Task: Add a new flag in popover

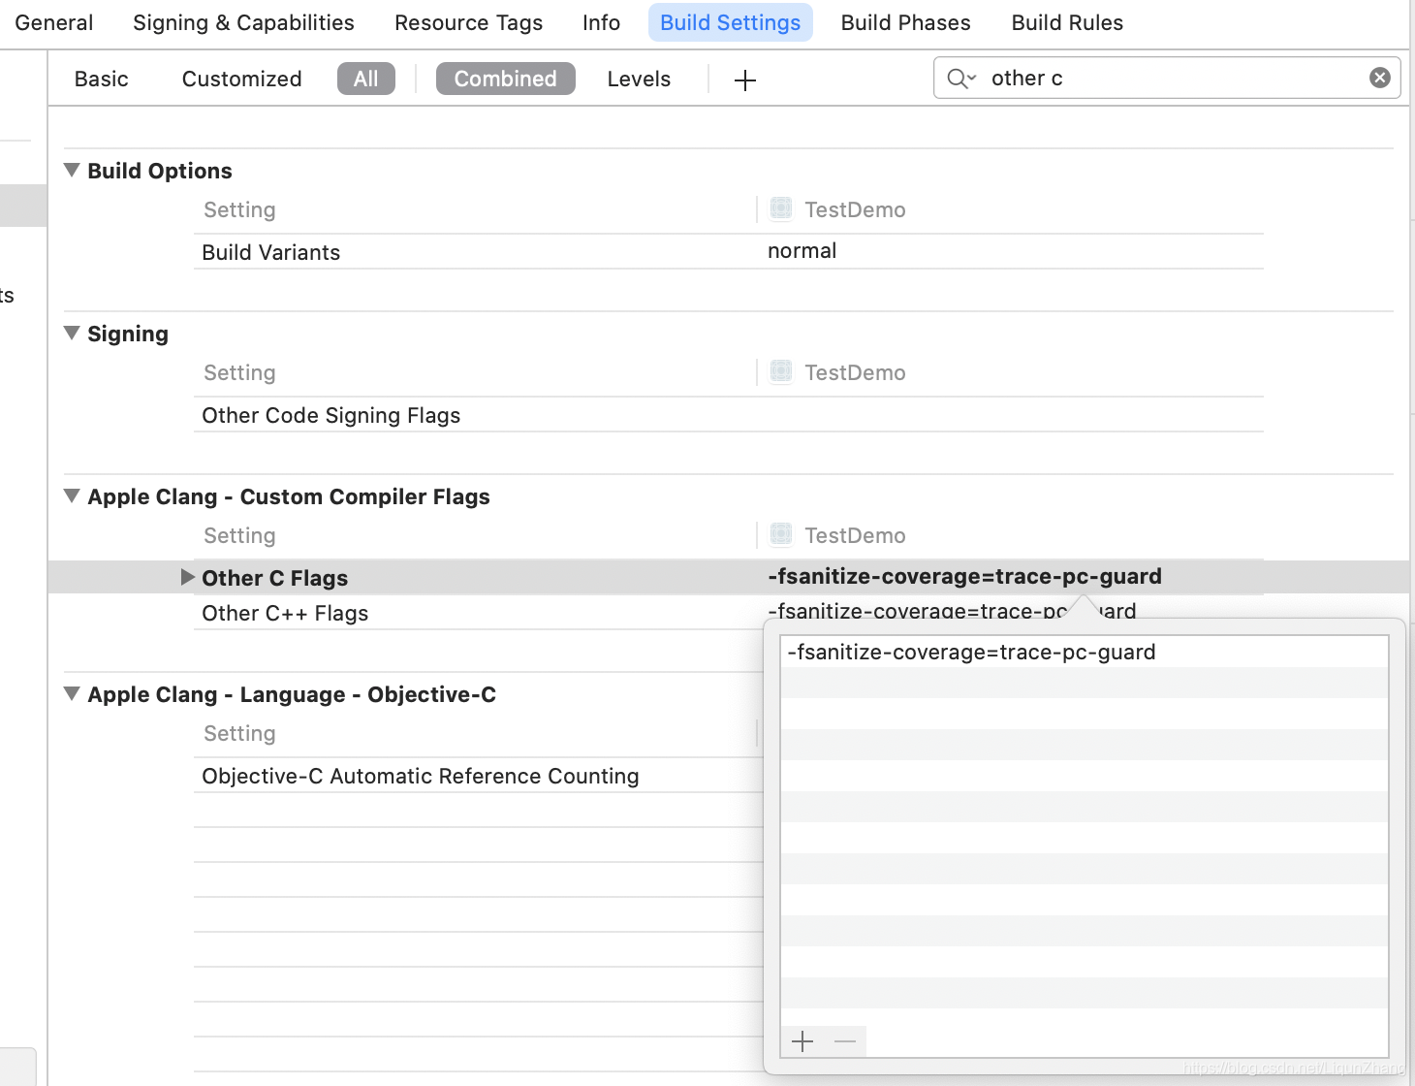Action: coord(802,1041)
